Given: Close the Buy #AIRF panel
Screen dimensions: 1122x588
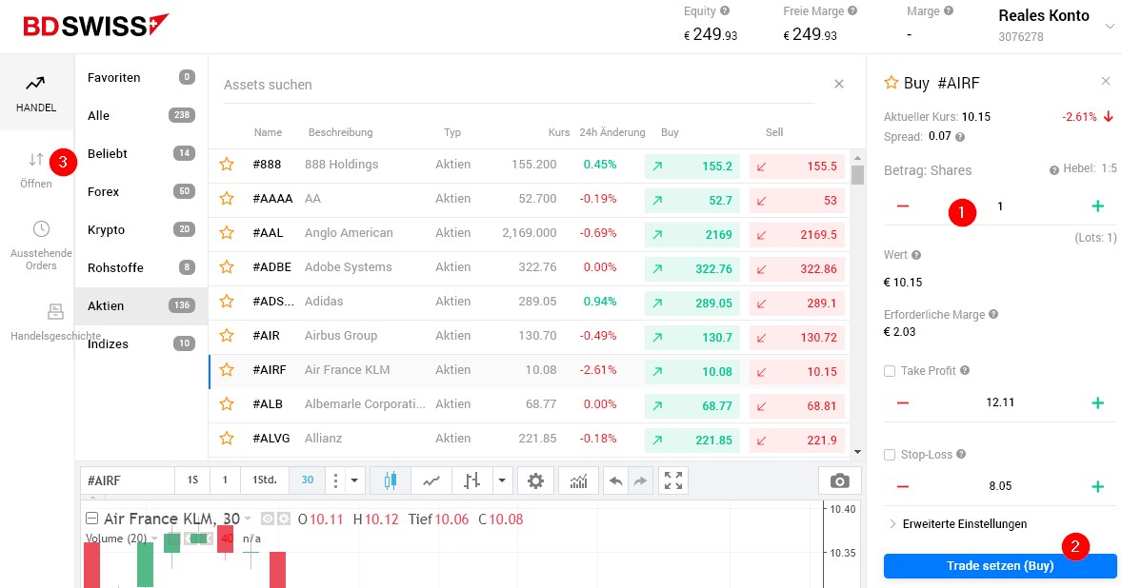Looking at the screenshot, I should pos(1106,82).
